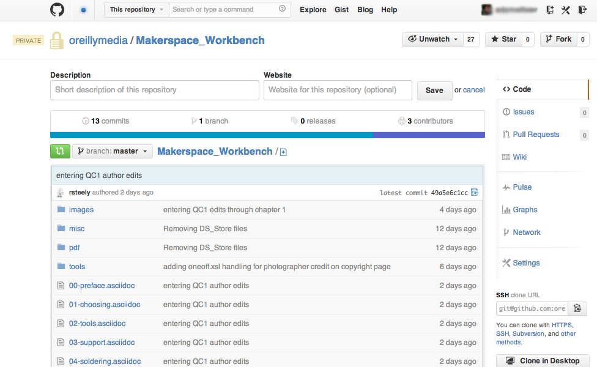Open the search help question-mark icon
This screenshot has height=367, width=597.
[x=282, y=9]
